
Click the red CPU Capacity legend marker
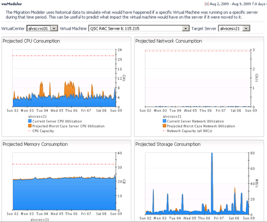(x=30, y=131)
